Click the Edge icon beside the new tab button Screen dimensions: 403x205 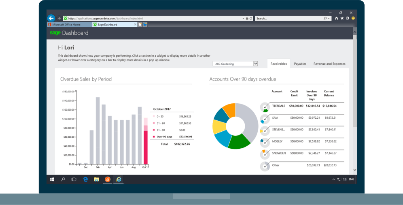(145, 24)
